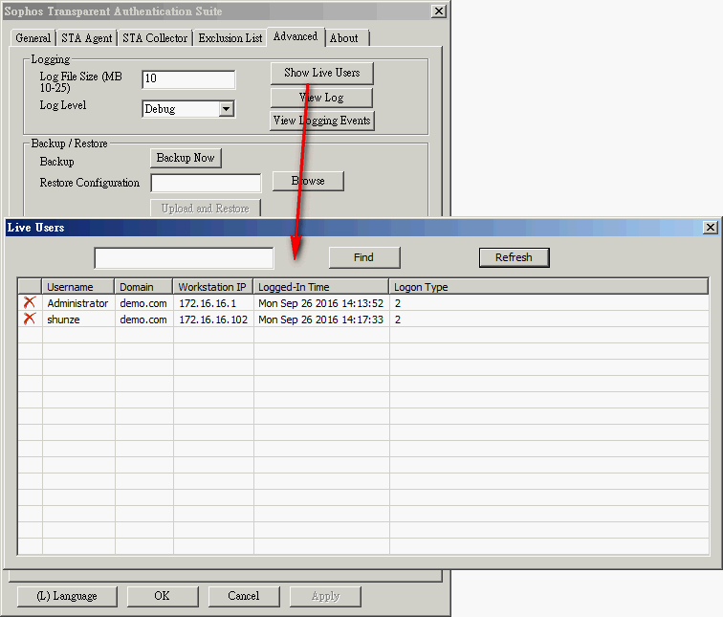Click the Live Users search field
Image resolution: width=723 pixels, height=617 pixels.
(184, 257)
